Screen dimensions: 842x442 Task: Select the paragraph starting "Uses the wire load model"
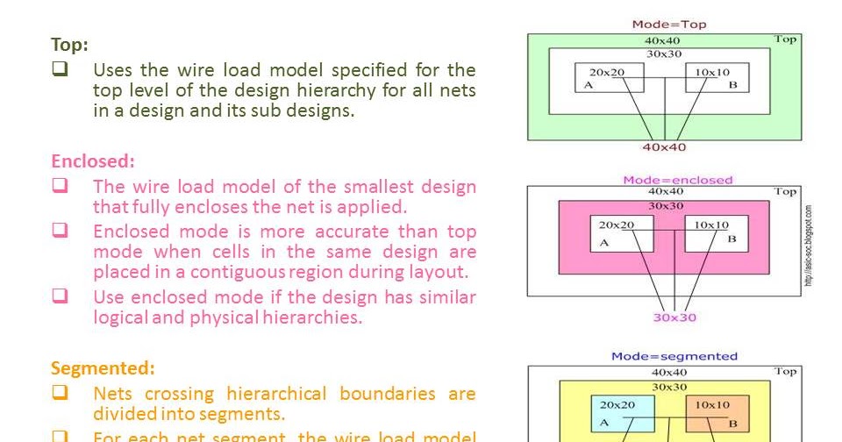click(x=284, y=90)
